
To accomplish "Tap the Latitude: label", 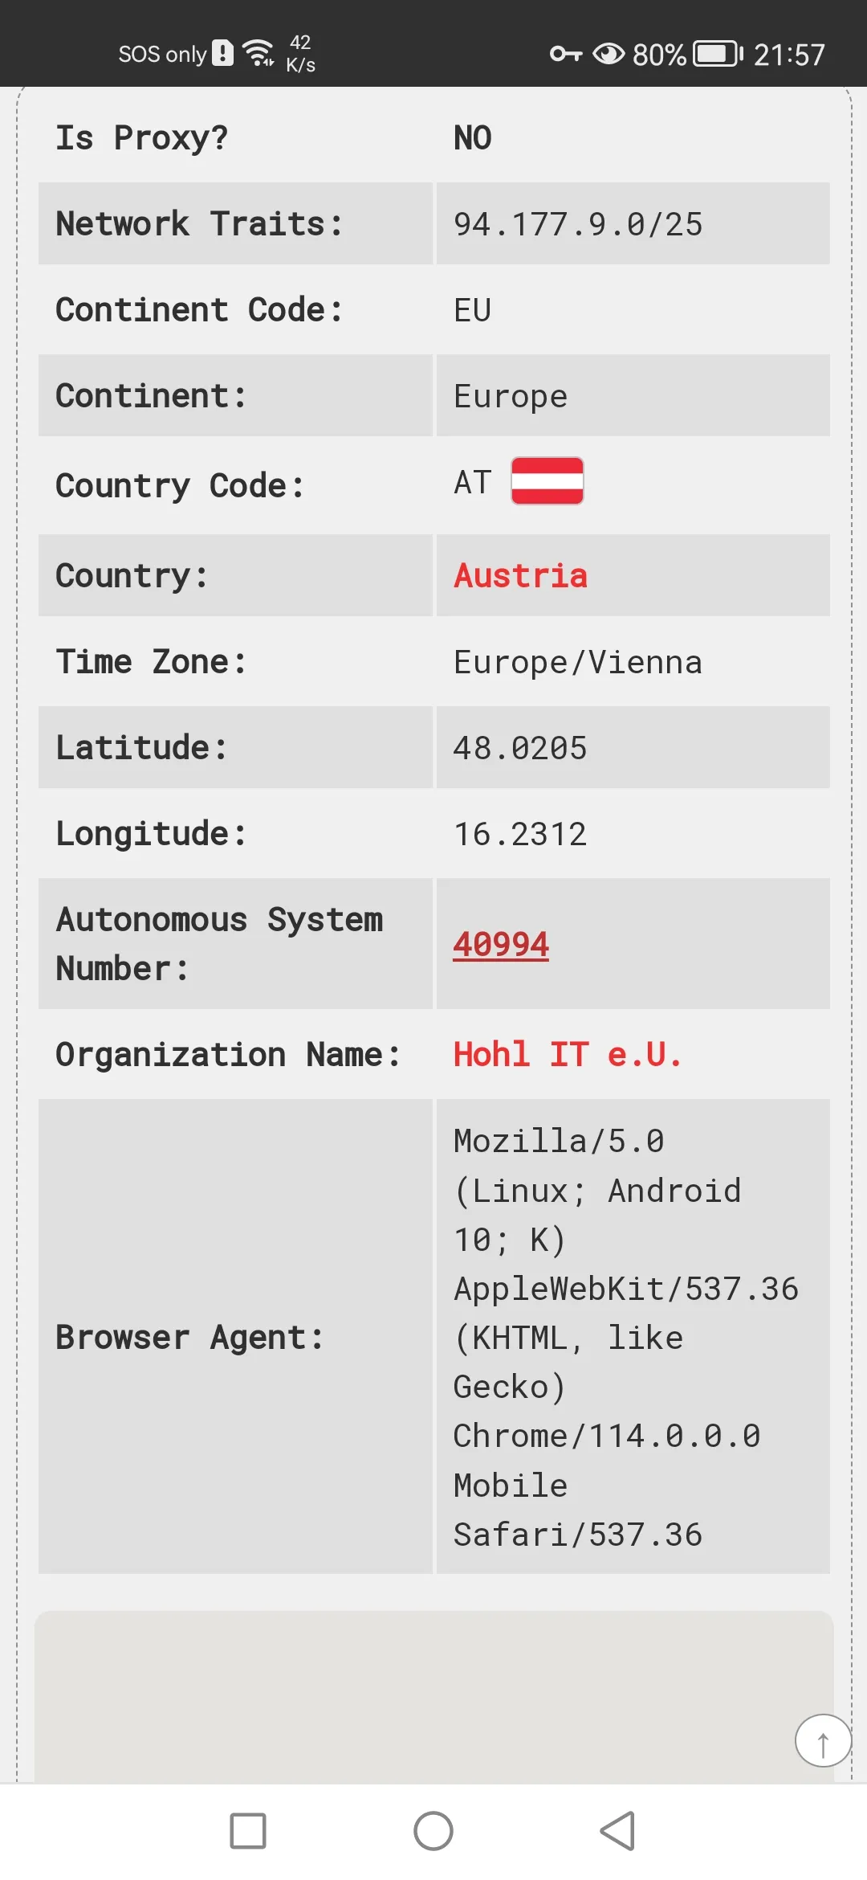I will pos(141,747).
